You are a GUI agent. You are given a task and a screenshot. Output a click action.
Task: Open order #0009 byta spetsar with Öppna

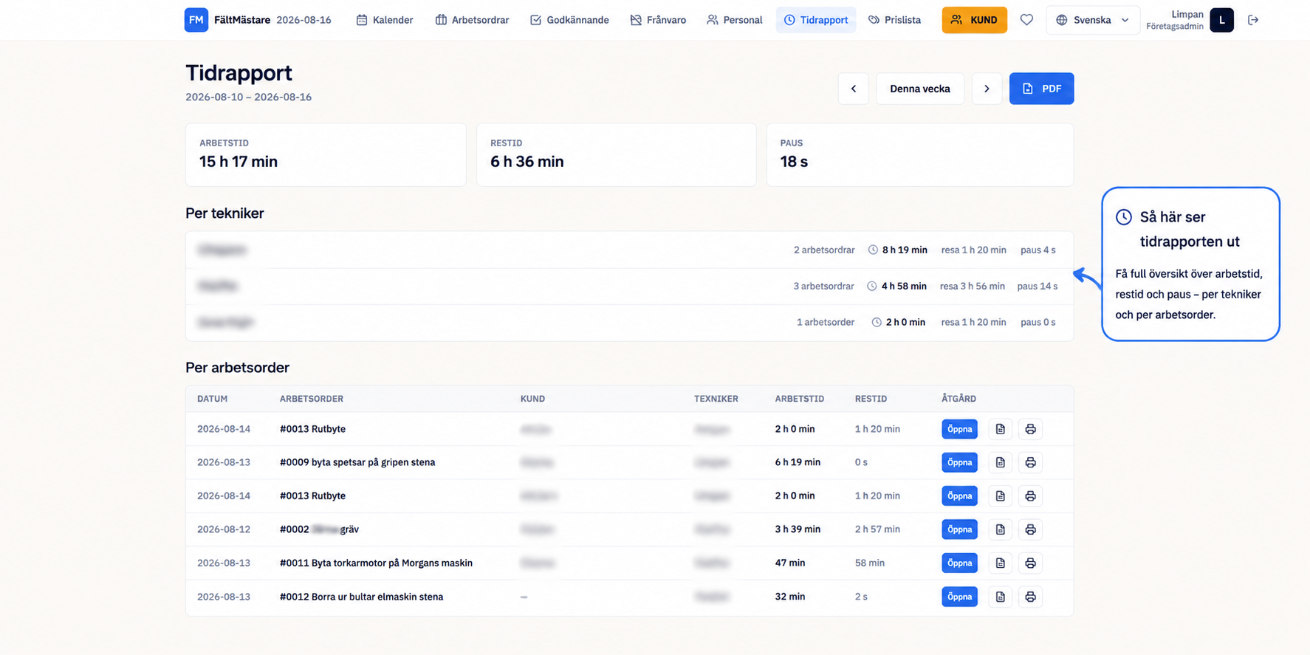coord(959,462)
